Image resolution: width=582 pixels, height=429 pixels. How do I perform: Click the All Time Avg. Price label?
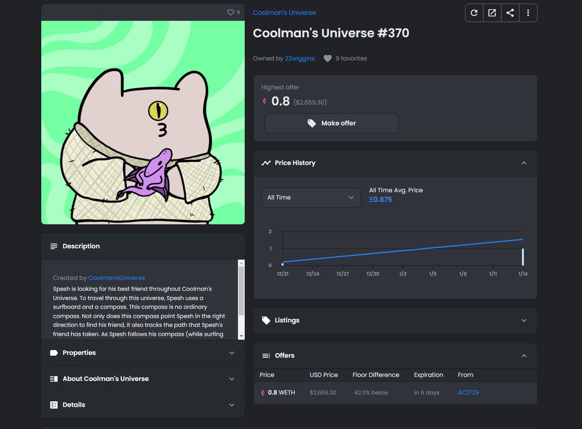pos(396,190)
